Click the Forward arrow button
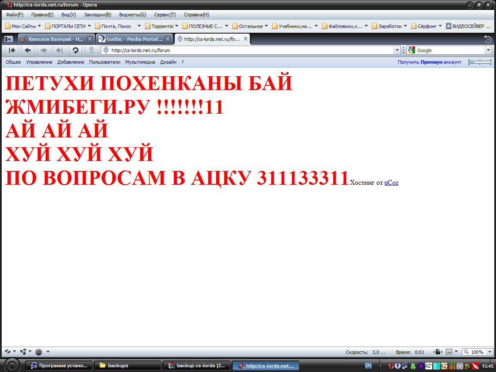 pyautogui.click(x=43, y=50)
